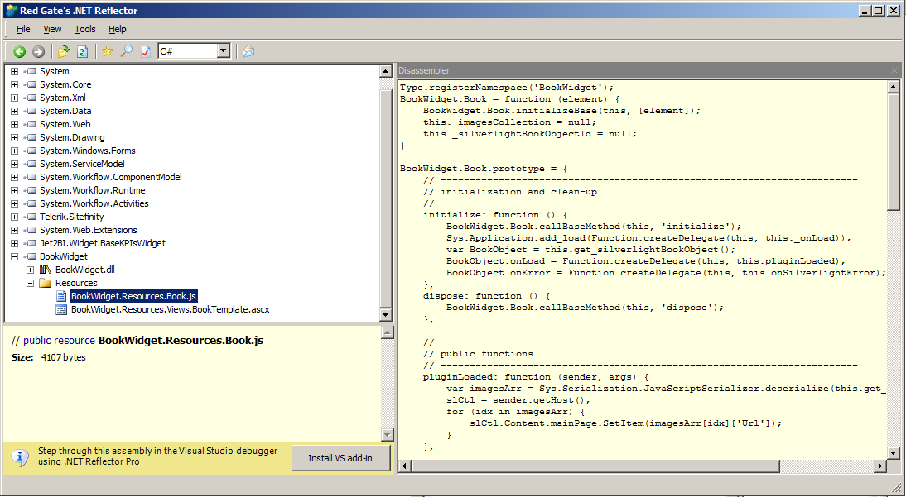Expand the BookWidget.dll module node
The image size is (906, 497).
[30, 270]
